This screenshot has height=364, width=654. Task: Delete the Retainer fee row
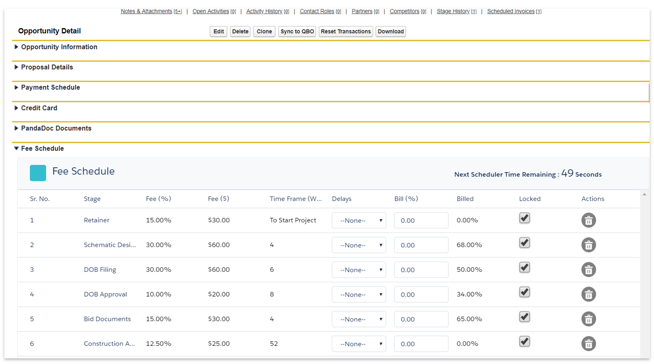click(588, 220)
